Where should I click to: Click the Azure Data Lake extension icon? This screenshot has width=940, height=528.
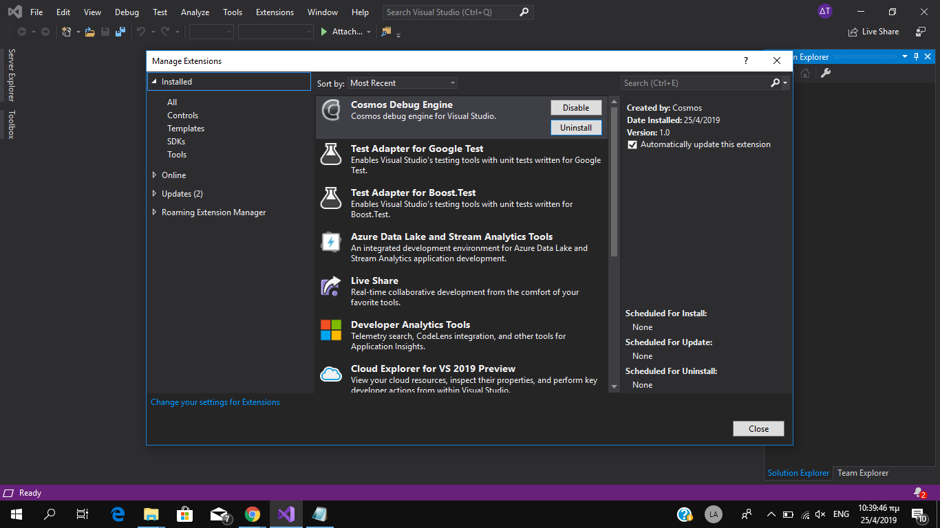(x=331, y=242)
